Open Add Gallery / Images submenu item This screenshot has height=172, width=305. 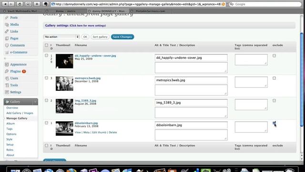20,113
